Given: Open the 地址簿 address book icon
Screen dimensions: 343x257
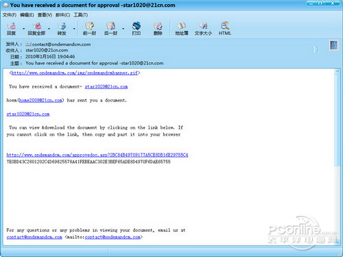Looking at the screenshot, I should 182,29.
